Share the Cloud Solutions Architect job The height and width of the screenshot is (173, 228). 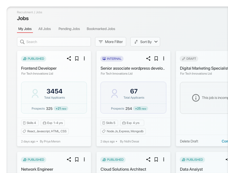point(148,159)
